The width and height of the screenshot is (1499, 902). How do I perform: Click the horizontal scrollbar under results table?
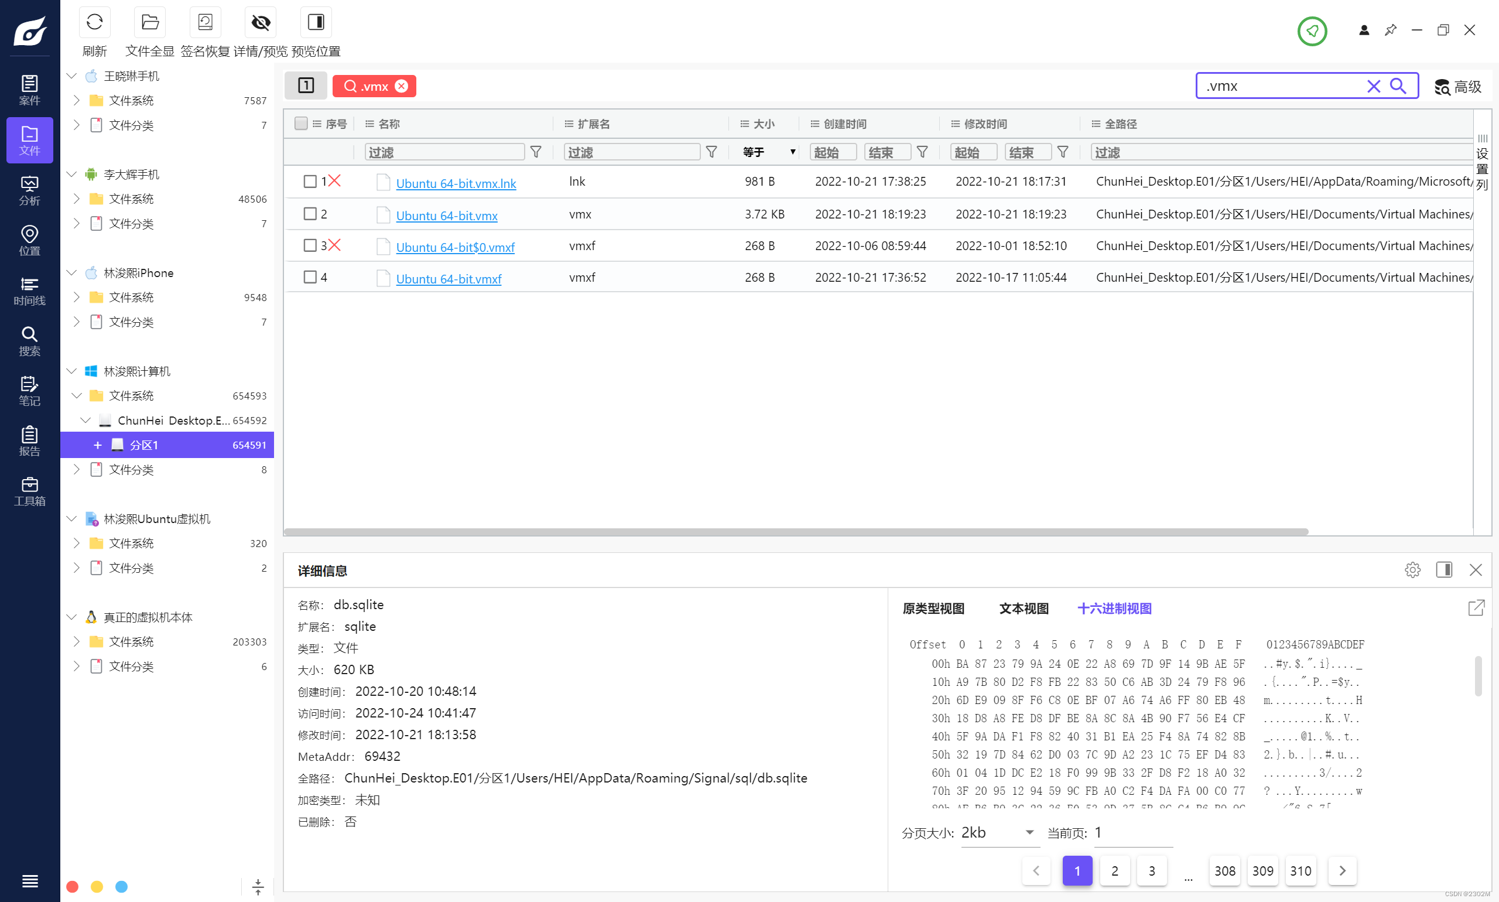(x=795, y=532)
